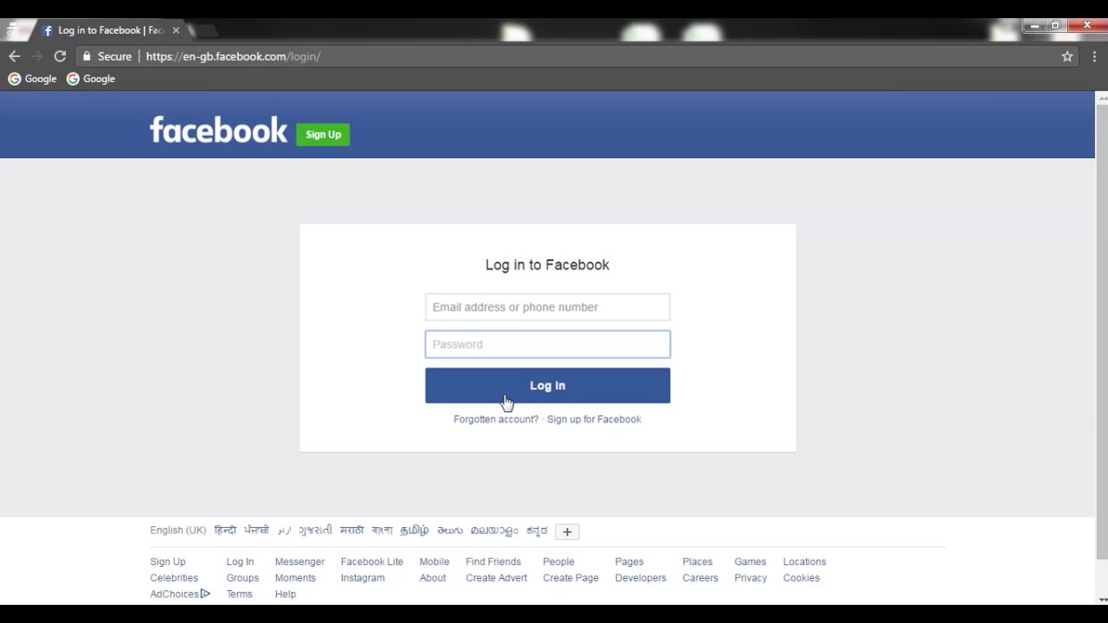Close the Facebook login tab
Image resolution: width=1108 pixels, height=623 pixels.
[176, 30]
